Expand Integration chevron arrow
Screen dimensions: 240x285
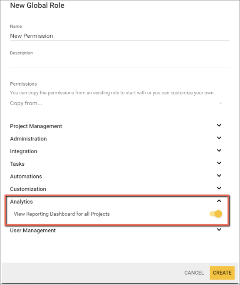click(x=219, y=150)
